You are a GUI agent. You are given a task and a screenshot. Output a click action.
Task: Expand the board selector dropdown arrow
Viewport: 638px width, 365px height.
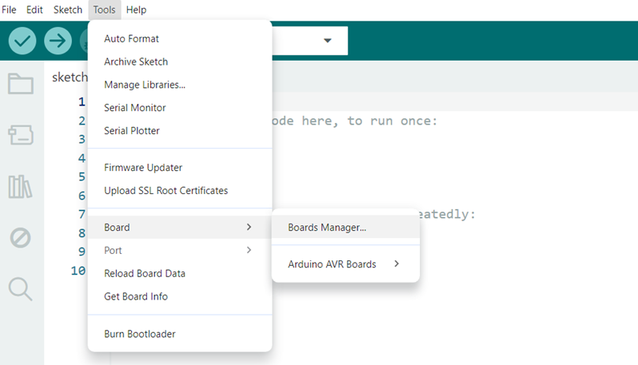pos(328,40)
